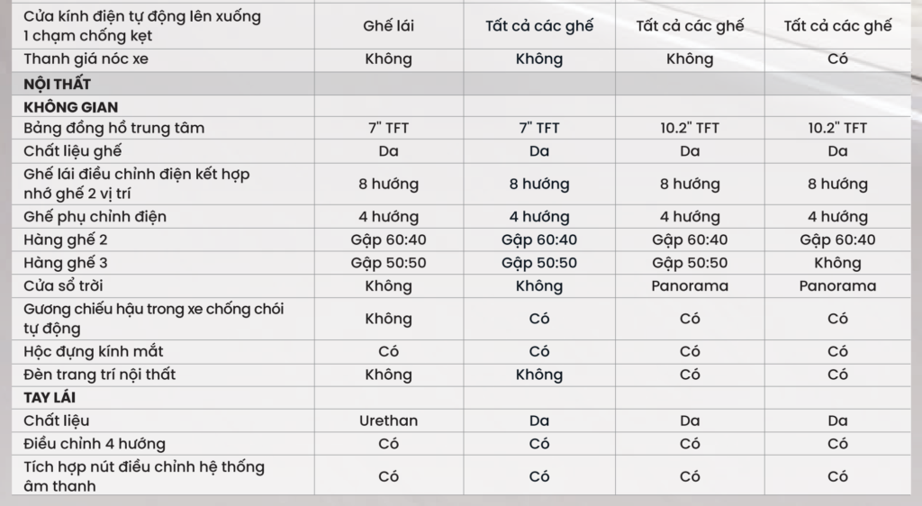
Task: Select the 'Đèn trang trí nội thất' label
Action: tap(100, 375)
